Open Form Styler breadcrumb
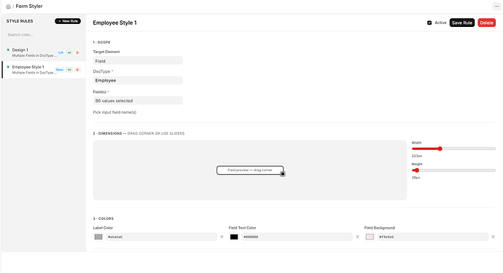This screenshot has height=273, width=503. 29,7
